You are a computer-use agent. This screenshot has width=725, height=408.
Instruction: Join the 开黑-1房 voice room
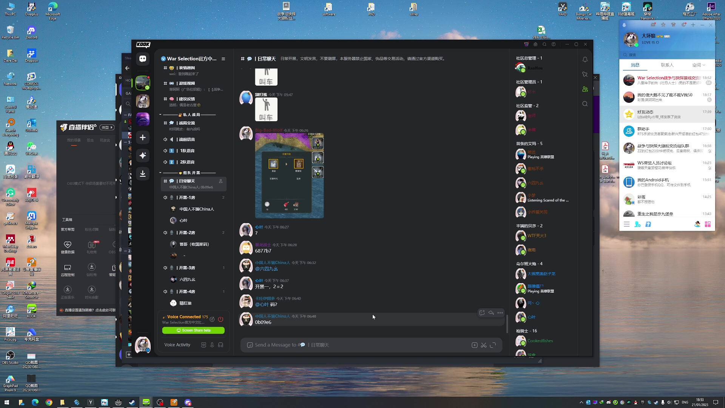[x=194, y=198]
